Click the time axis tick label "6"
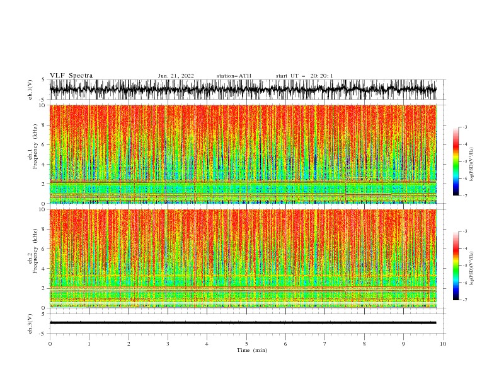Viewport: 499px width, 386px height. tap(285, 344)
